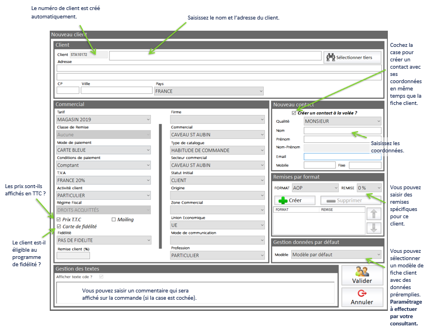The width and height of the screenshot is (432, 336).
Task: Click the order comment text area
Action: 196,294
